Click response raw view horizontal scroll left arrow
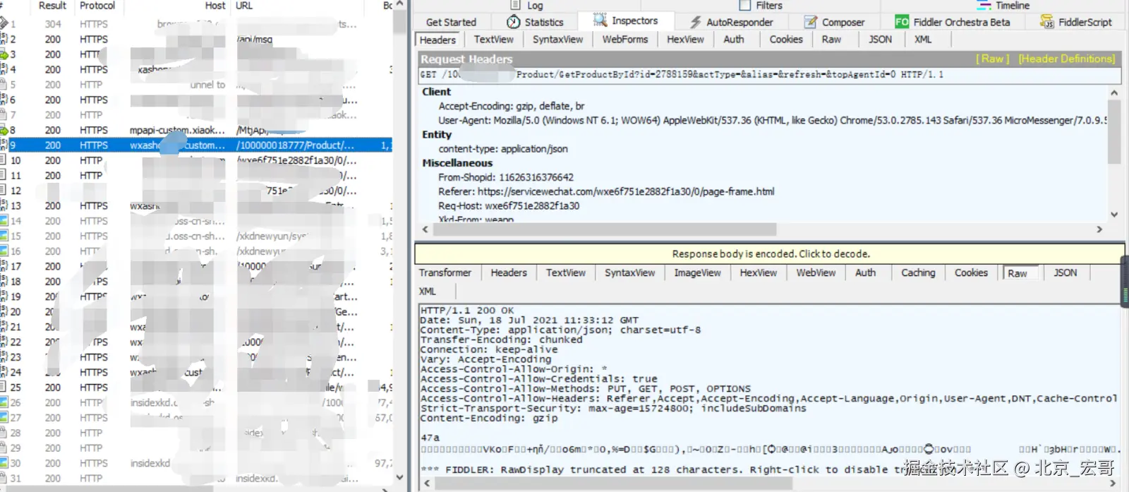This screenshot has width=1129, height=492. pos(425,484)
